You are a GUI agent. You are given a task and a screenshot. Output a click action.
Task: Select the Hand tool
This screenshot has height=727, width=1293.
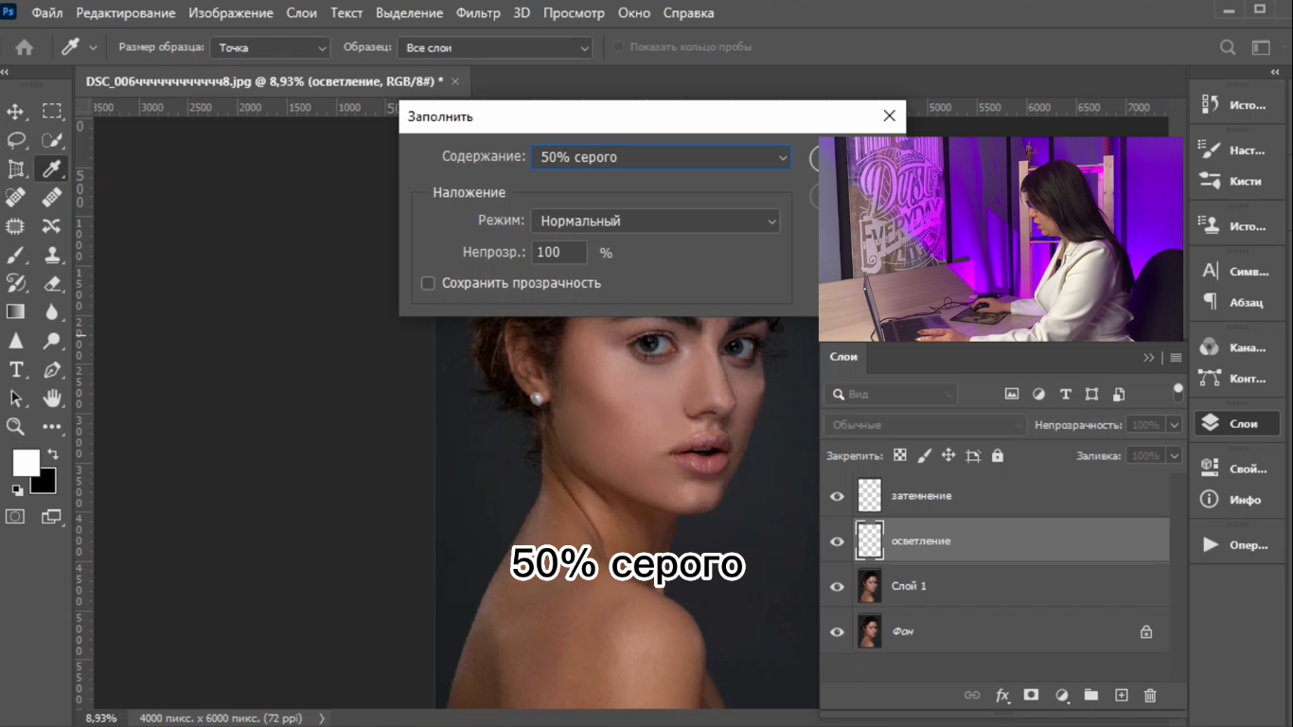click(52, 398)
